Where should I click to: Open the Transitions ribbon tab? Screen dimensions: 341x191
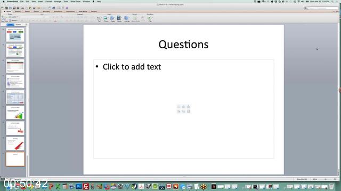(x=58, y=12)
